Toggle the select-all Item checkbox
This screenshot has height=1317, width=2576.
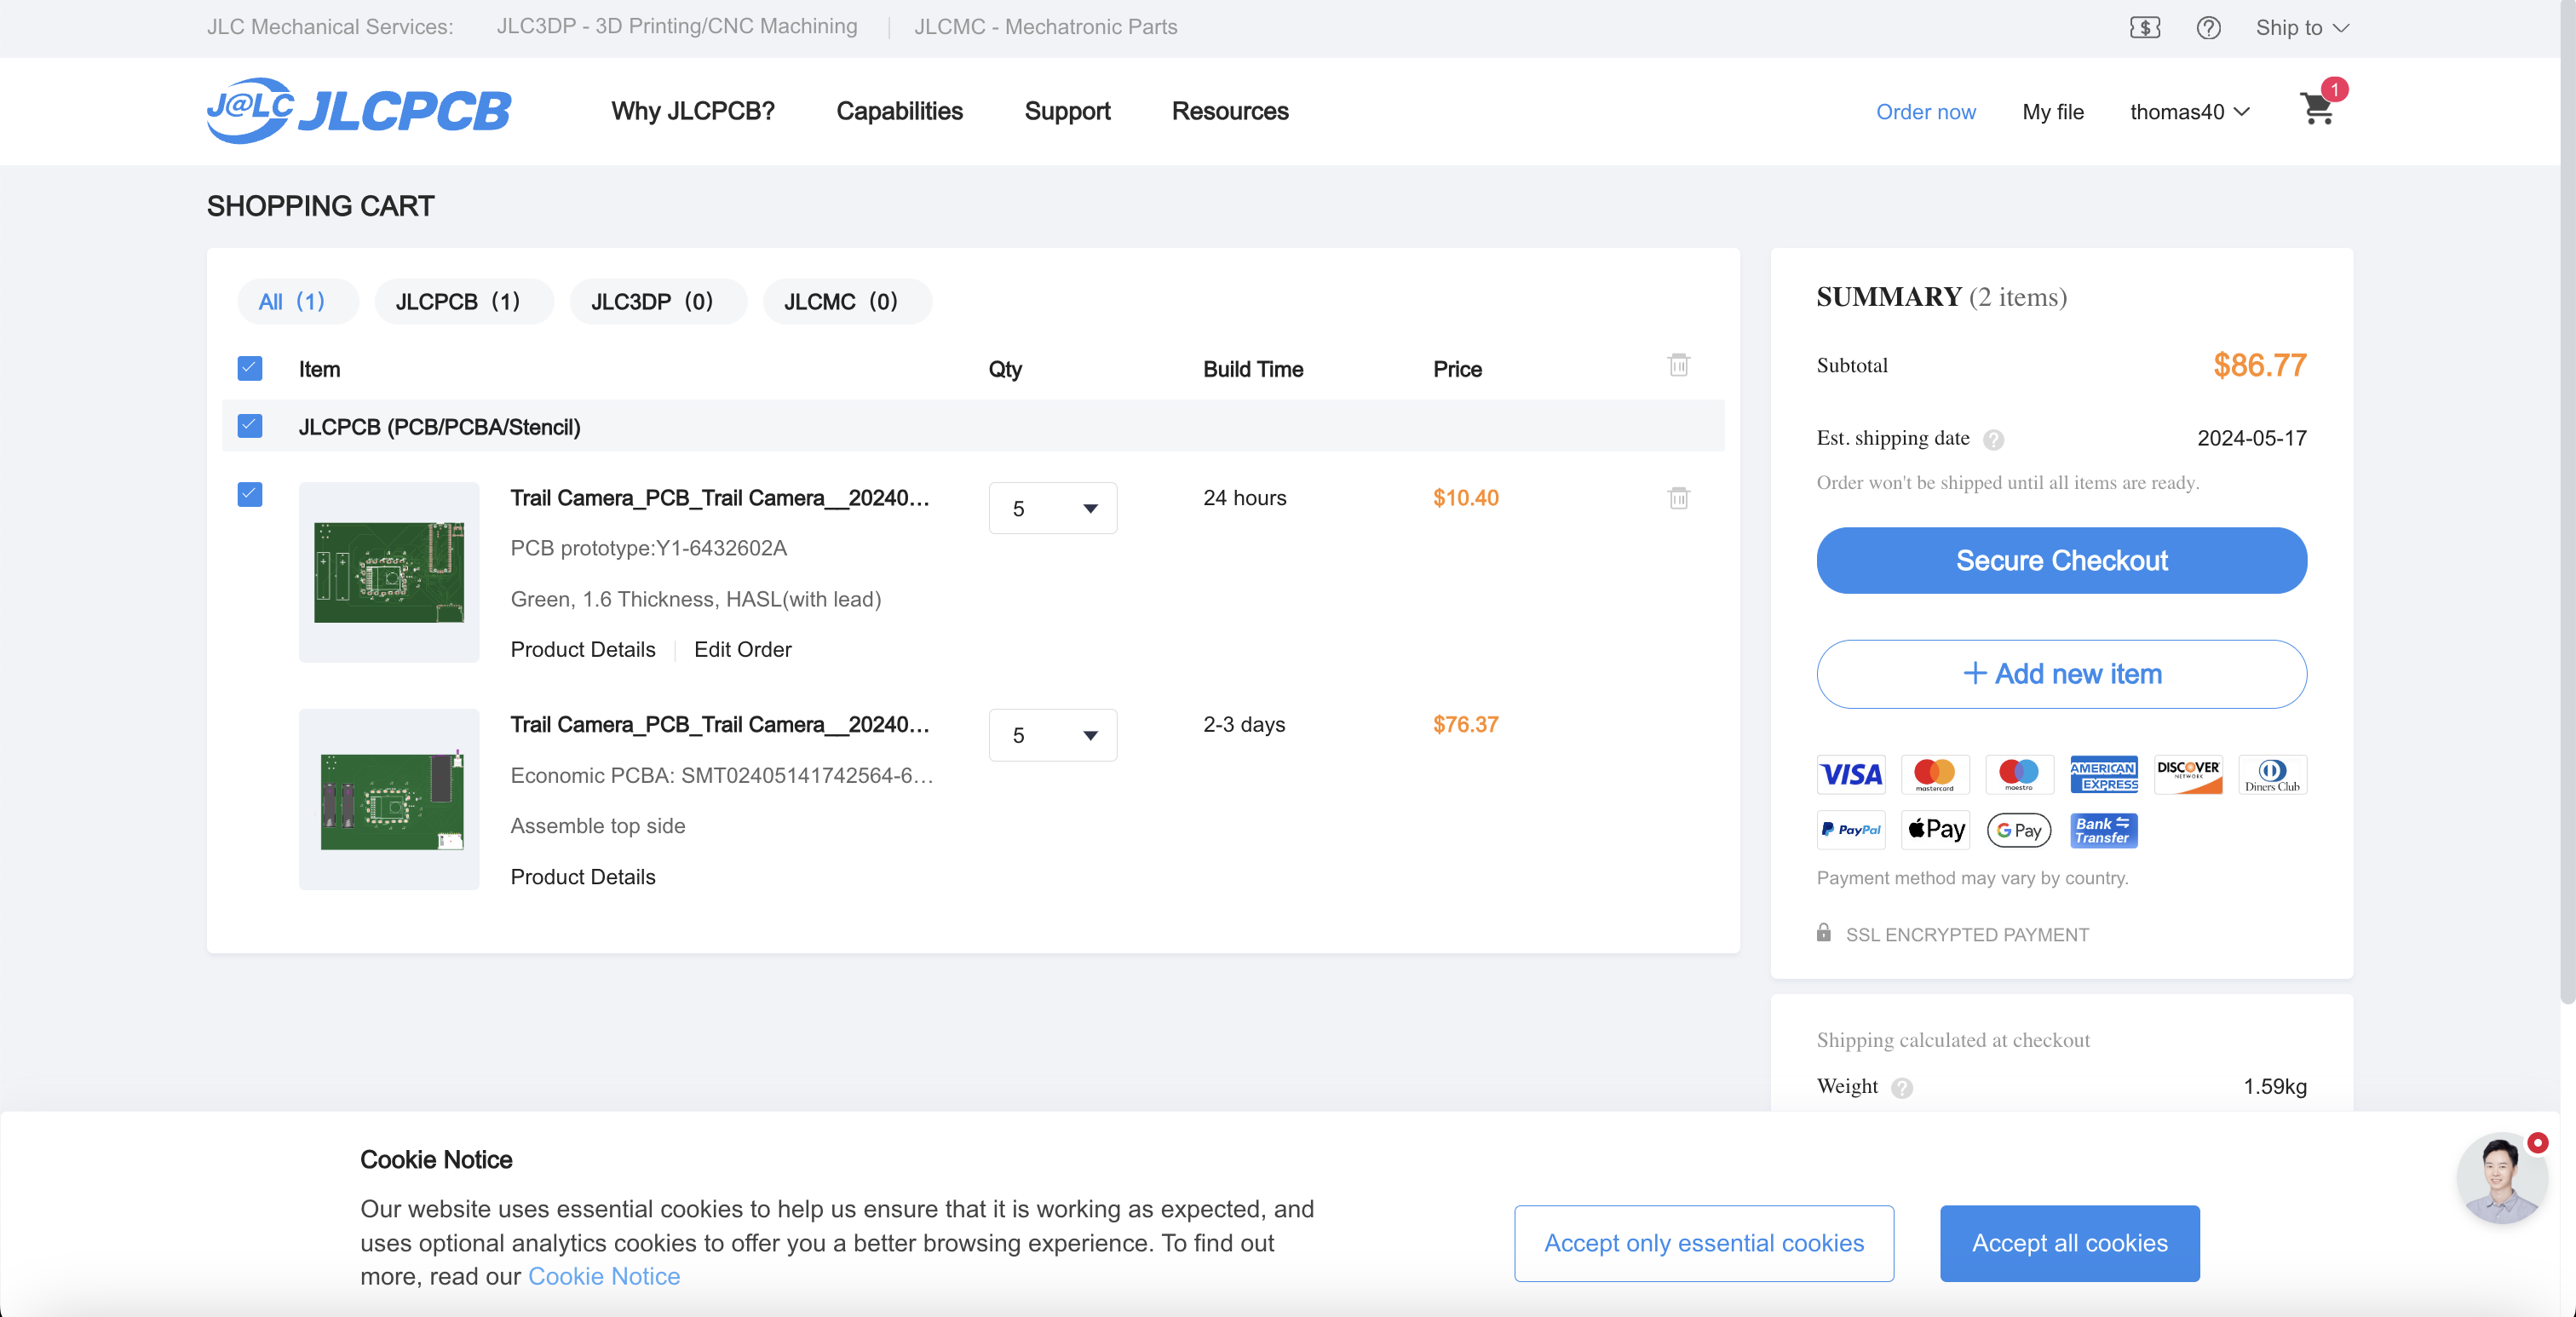click(250, 369)
